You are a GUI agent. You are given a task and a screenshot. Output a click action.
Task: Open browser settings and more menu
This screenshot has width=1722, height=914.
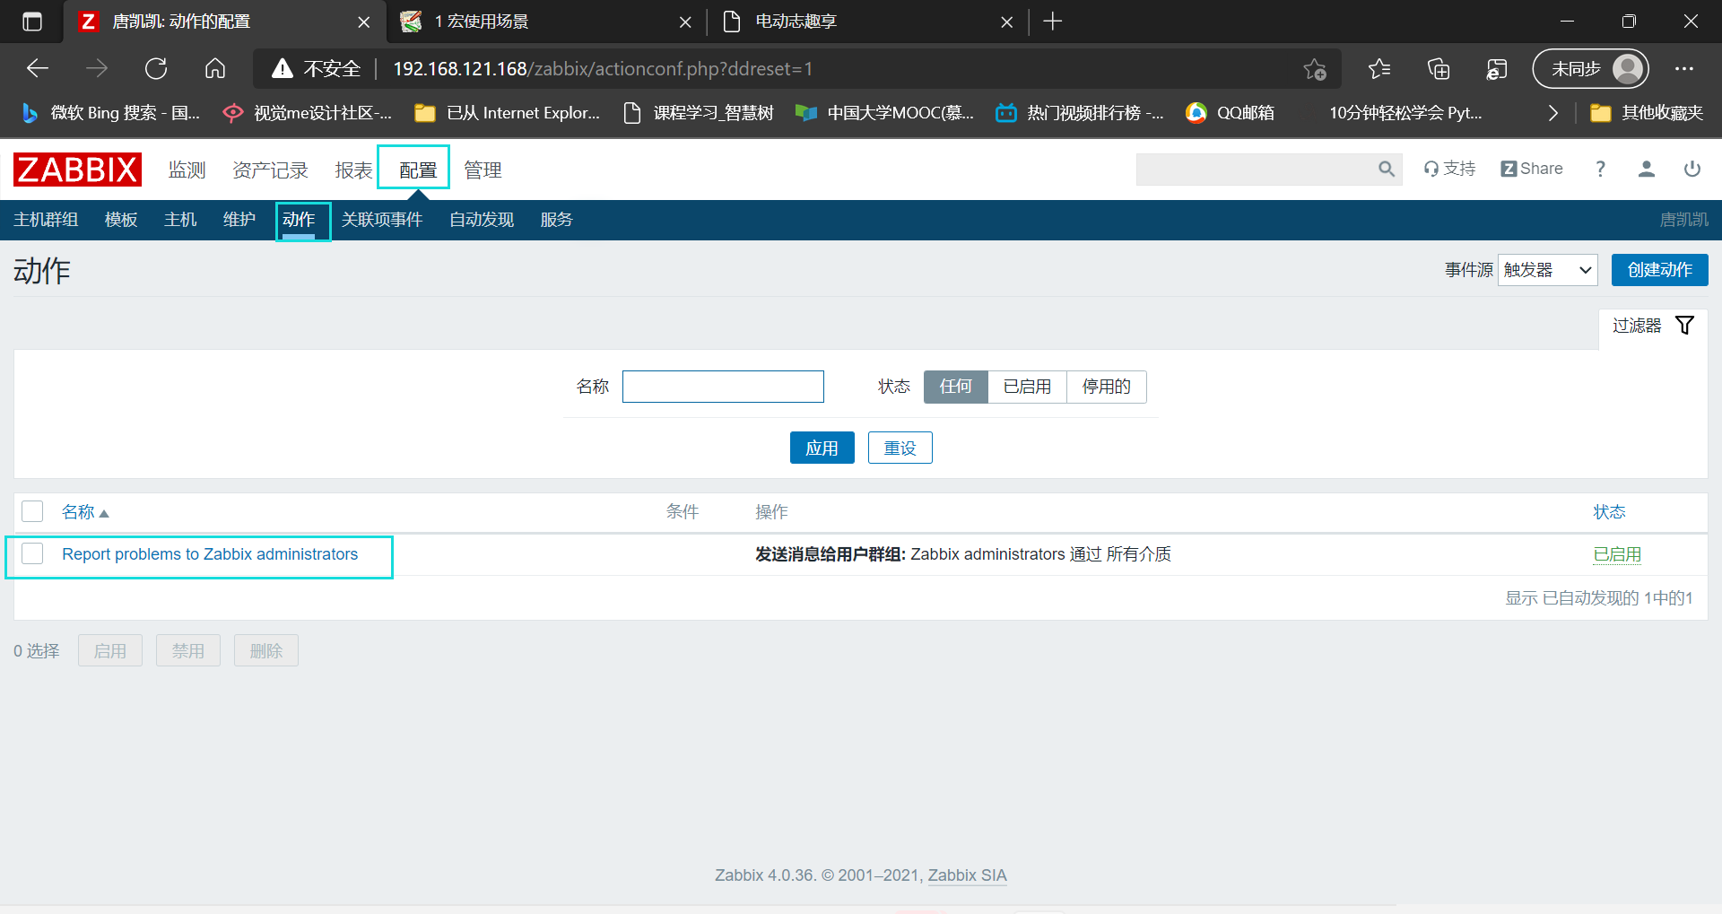point(1684,69)
